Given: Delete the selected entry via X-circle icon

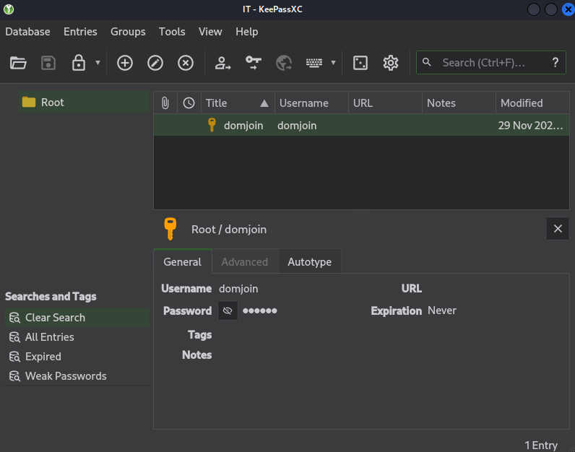Looking at the screenshot, I should [x=186, y=63].
